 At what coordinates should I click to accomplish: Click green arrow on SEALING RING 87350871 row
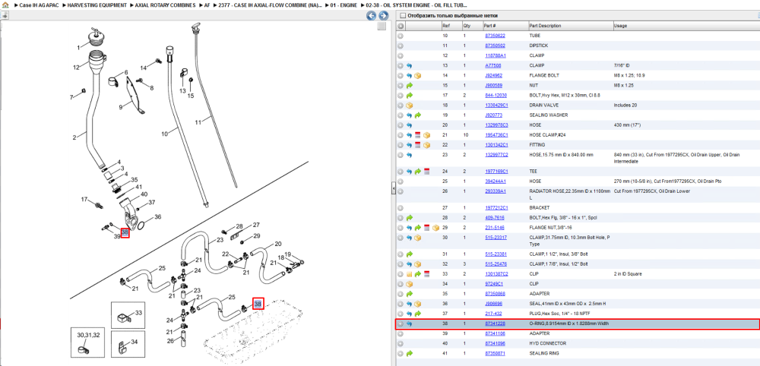pos(409,353)
